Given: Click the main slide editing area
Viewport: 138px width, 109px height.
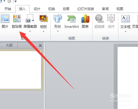Looking at the screenshot, I should [128, 78].
